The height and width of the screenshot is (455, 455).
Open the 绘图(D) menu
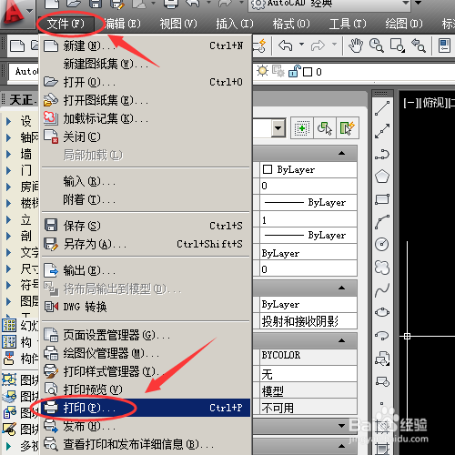coord(404,24)
